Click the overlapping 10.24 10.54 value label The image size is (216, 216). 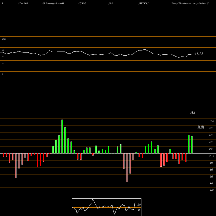(201, 127)
